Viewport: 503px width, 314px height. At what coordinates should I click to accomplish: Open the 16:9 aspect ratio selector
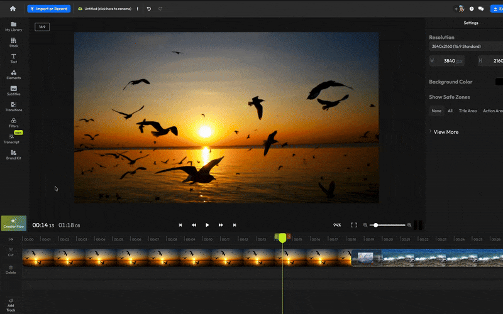42,27
